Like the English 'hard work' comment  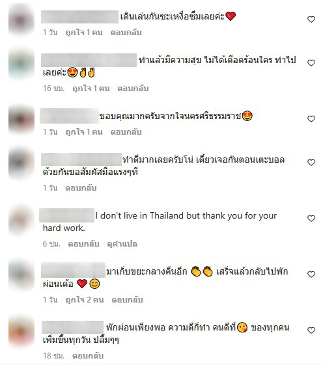coord(311,219)
